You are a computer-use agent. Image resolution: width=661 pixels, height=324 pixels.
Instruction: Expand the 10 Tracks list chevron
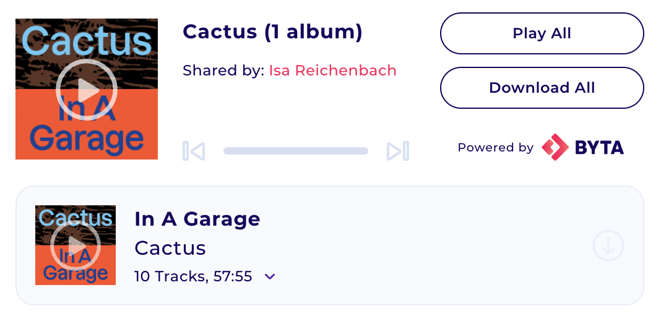click(269, 276)
